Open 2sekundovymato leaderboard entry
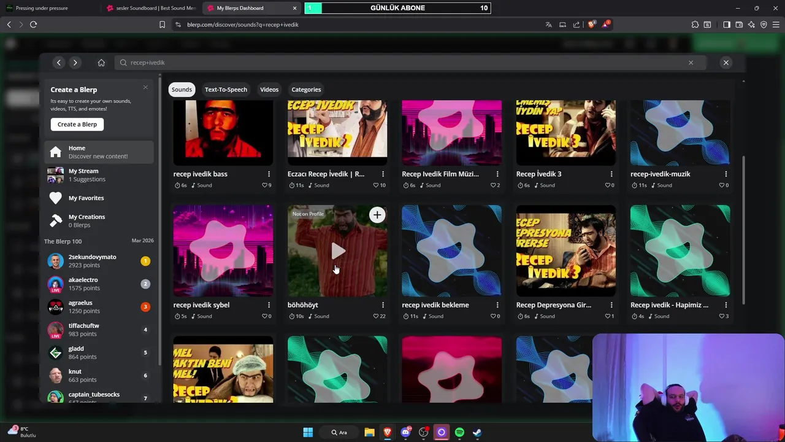The width and height of the screenshot is (785, 442). [x=99, y=261]
